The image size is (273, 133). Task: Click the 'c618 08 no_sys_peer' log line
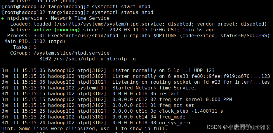click(x=96, y=123)
